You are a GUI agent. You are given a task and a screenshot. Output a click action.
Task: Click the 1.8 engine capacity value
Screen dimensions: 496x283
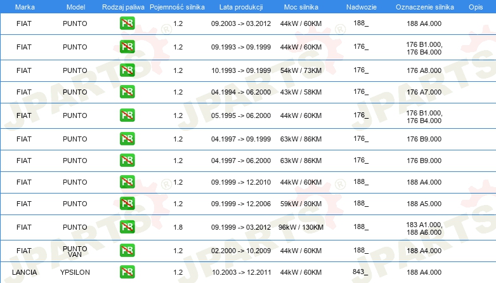click(178, 227)
